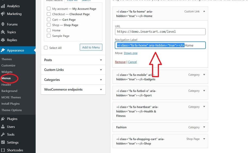Viewport: 248px width, 153px height.
Task: Open the Menus submenu item
Action: [6, 78]
